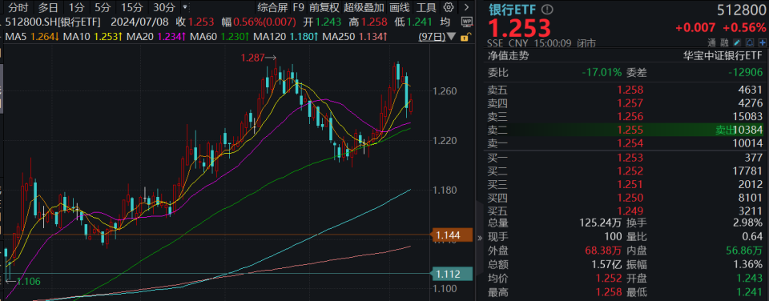Select the 买二 1.252 order row
This screenshot has height=301, width=769.
(x=626, y=171)
